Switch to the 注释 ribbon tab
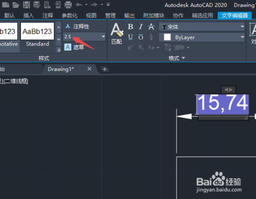 [x=48, y=15]
